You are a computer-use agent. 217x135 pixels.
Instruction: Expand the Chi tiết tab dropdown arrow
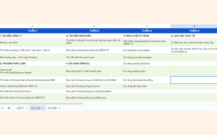tap(59, 108)
